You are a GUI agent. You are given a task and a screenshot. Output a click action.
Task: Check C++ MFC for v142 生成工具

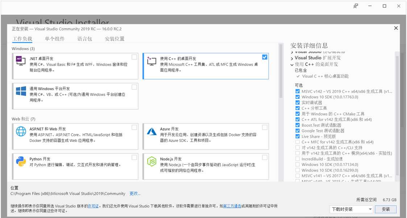(298, 142)
